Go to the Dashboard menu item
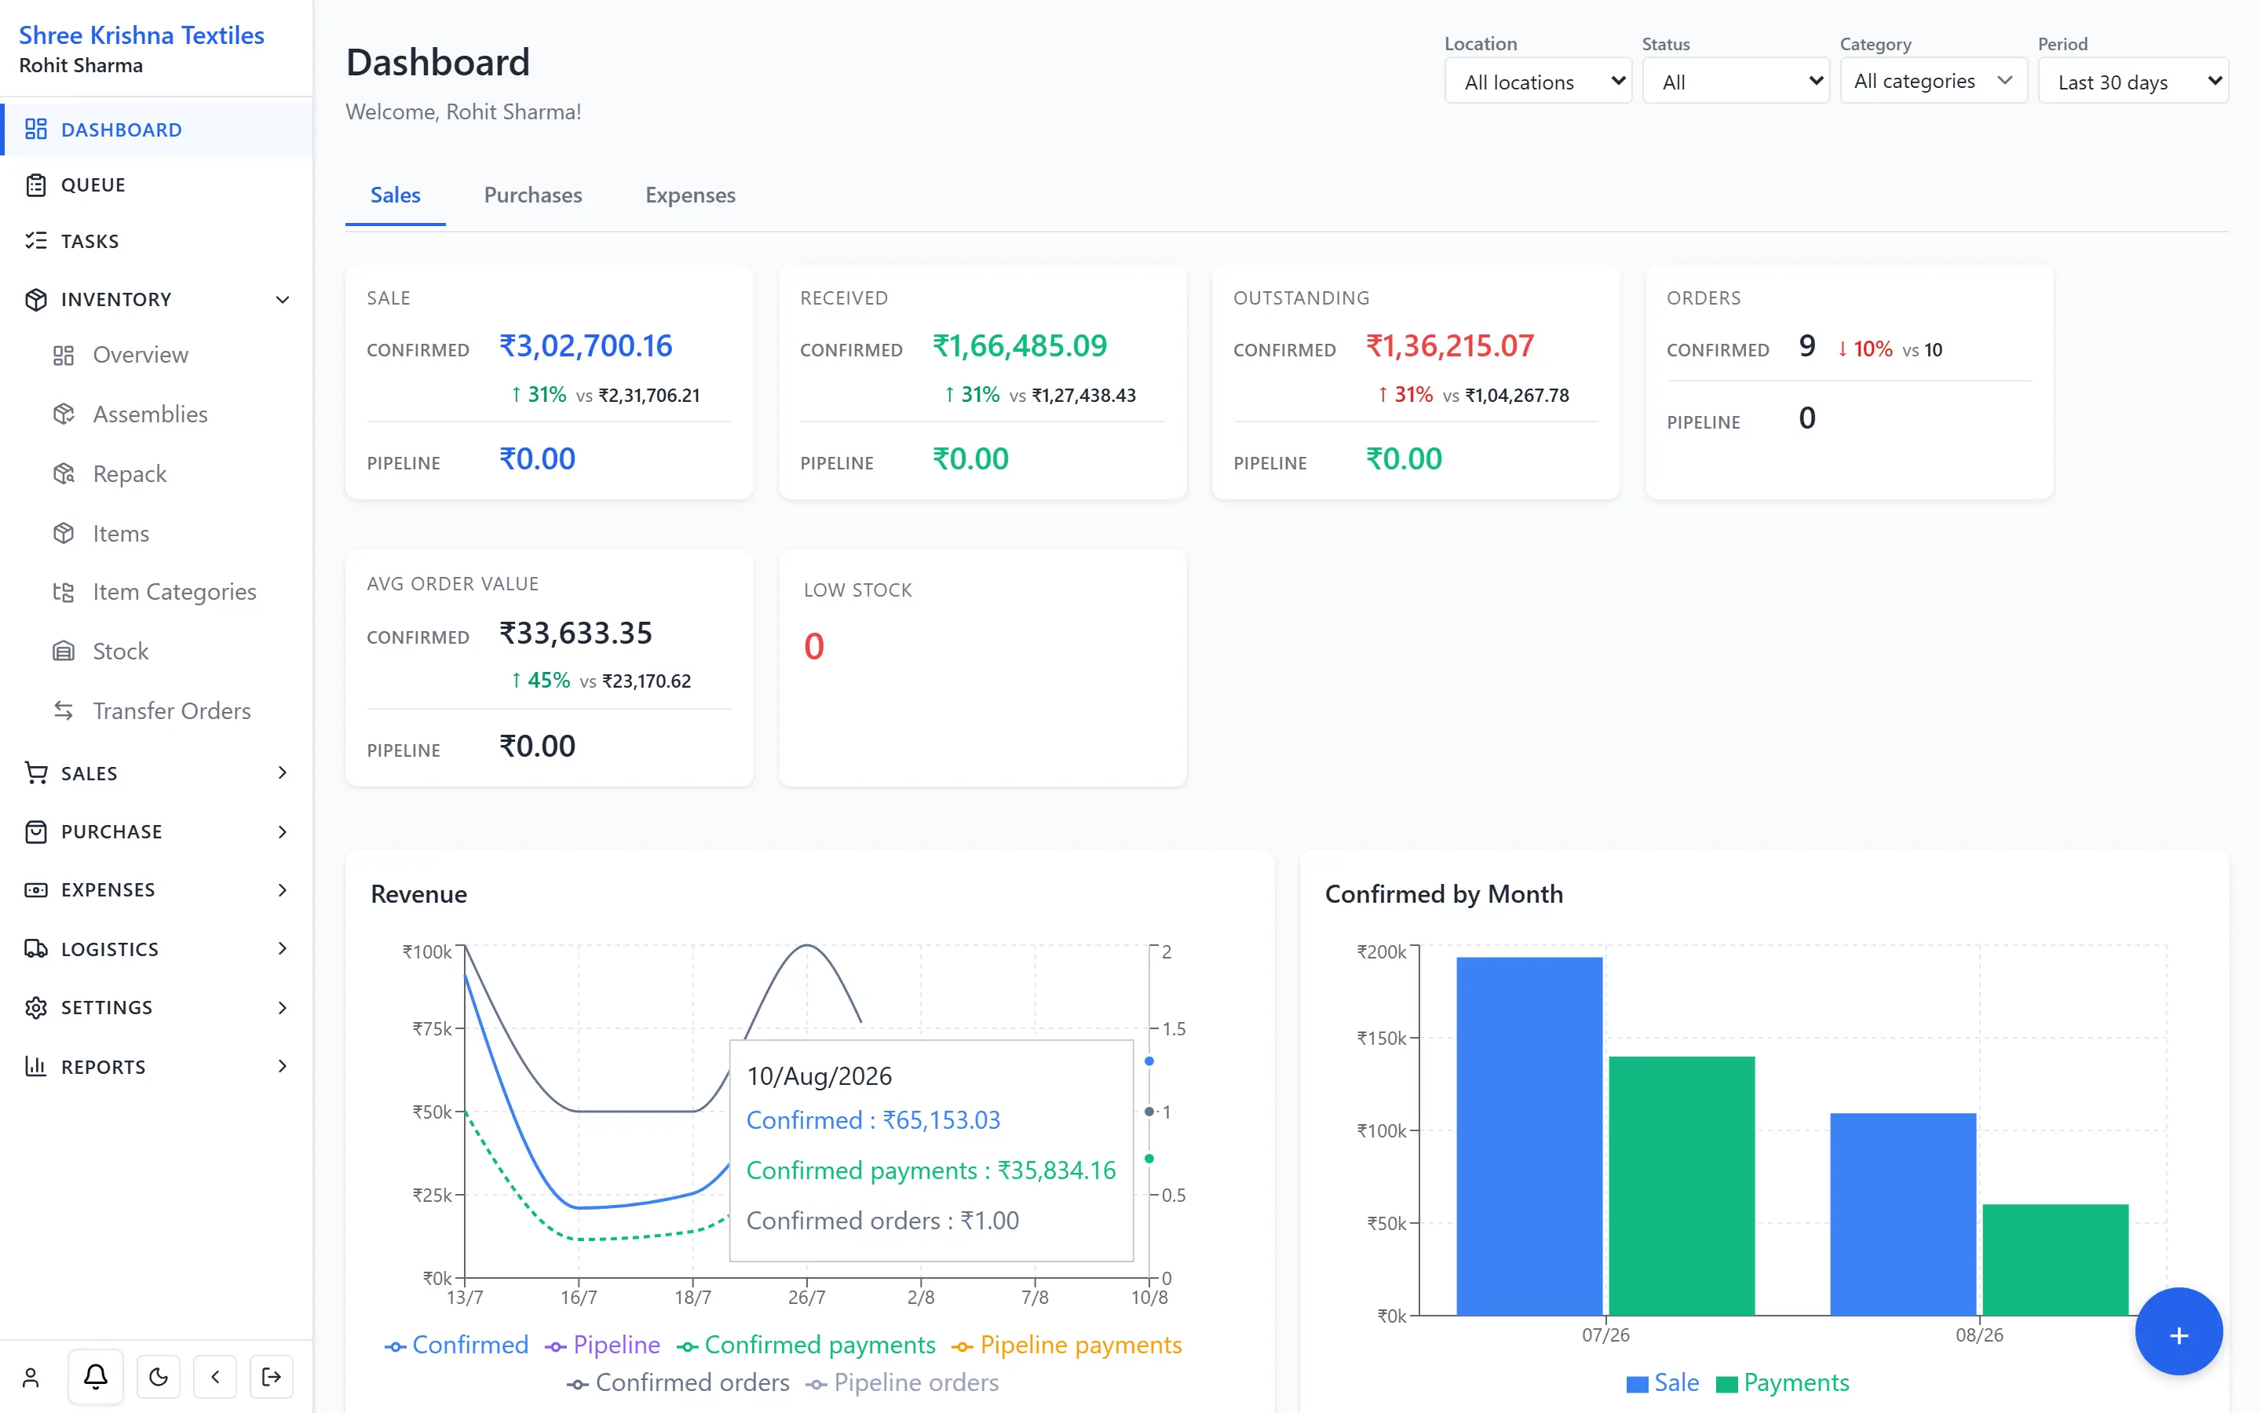This screenshot has width=2261, height=1413. pos(156,129)
